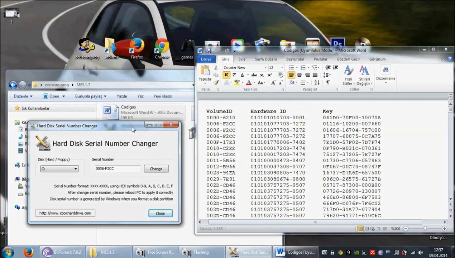Open the http://www.xboxharddrive.com link
Image resolution: width=455 pixels, height=258 pixels.
[x=65, y=213]
